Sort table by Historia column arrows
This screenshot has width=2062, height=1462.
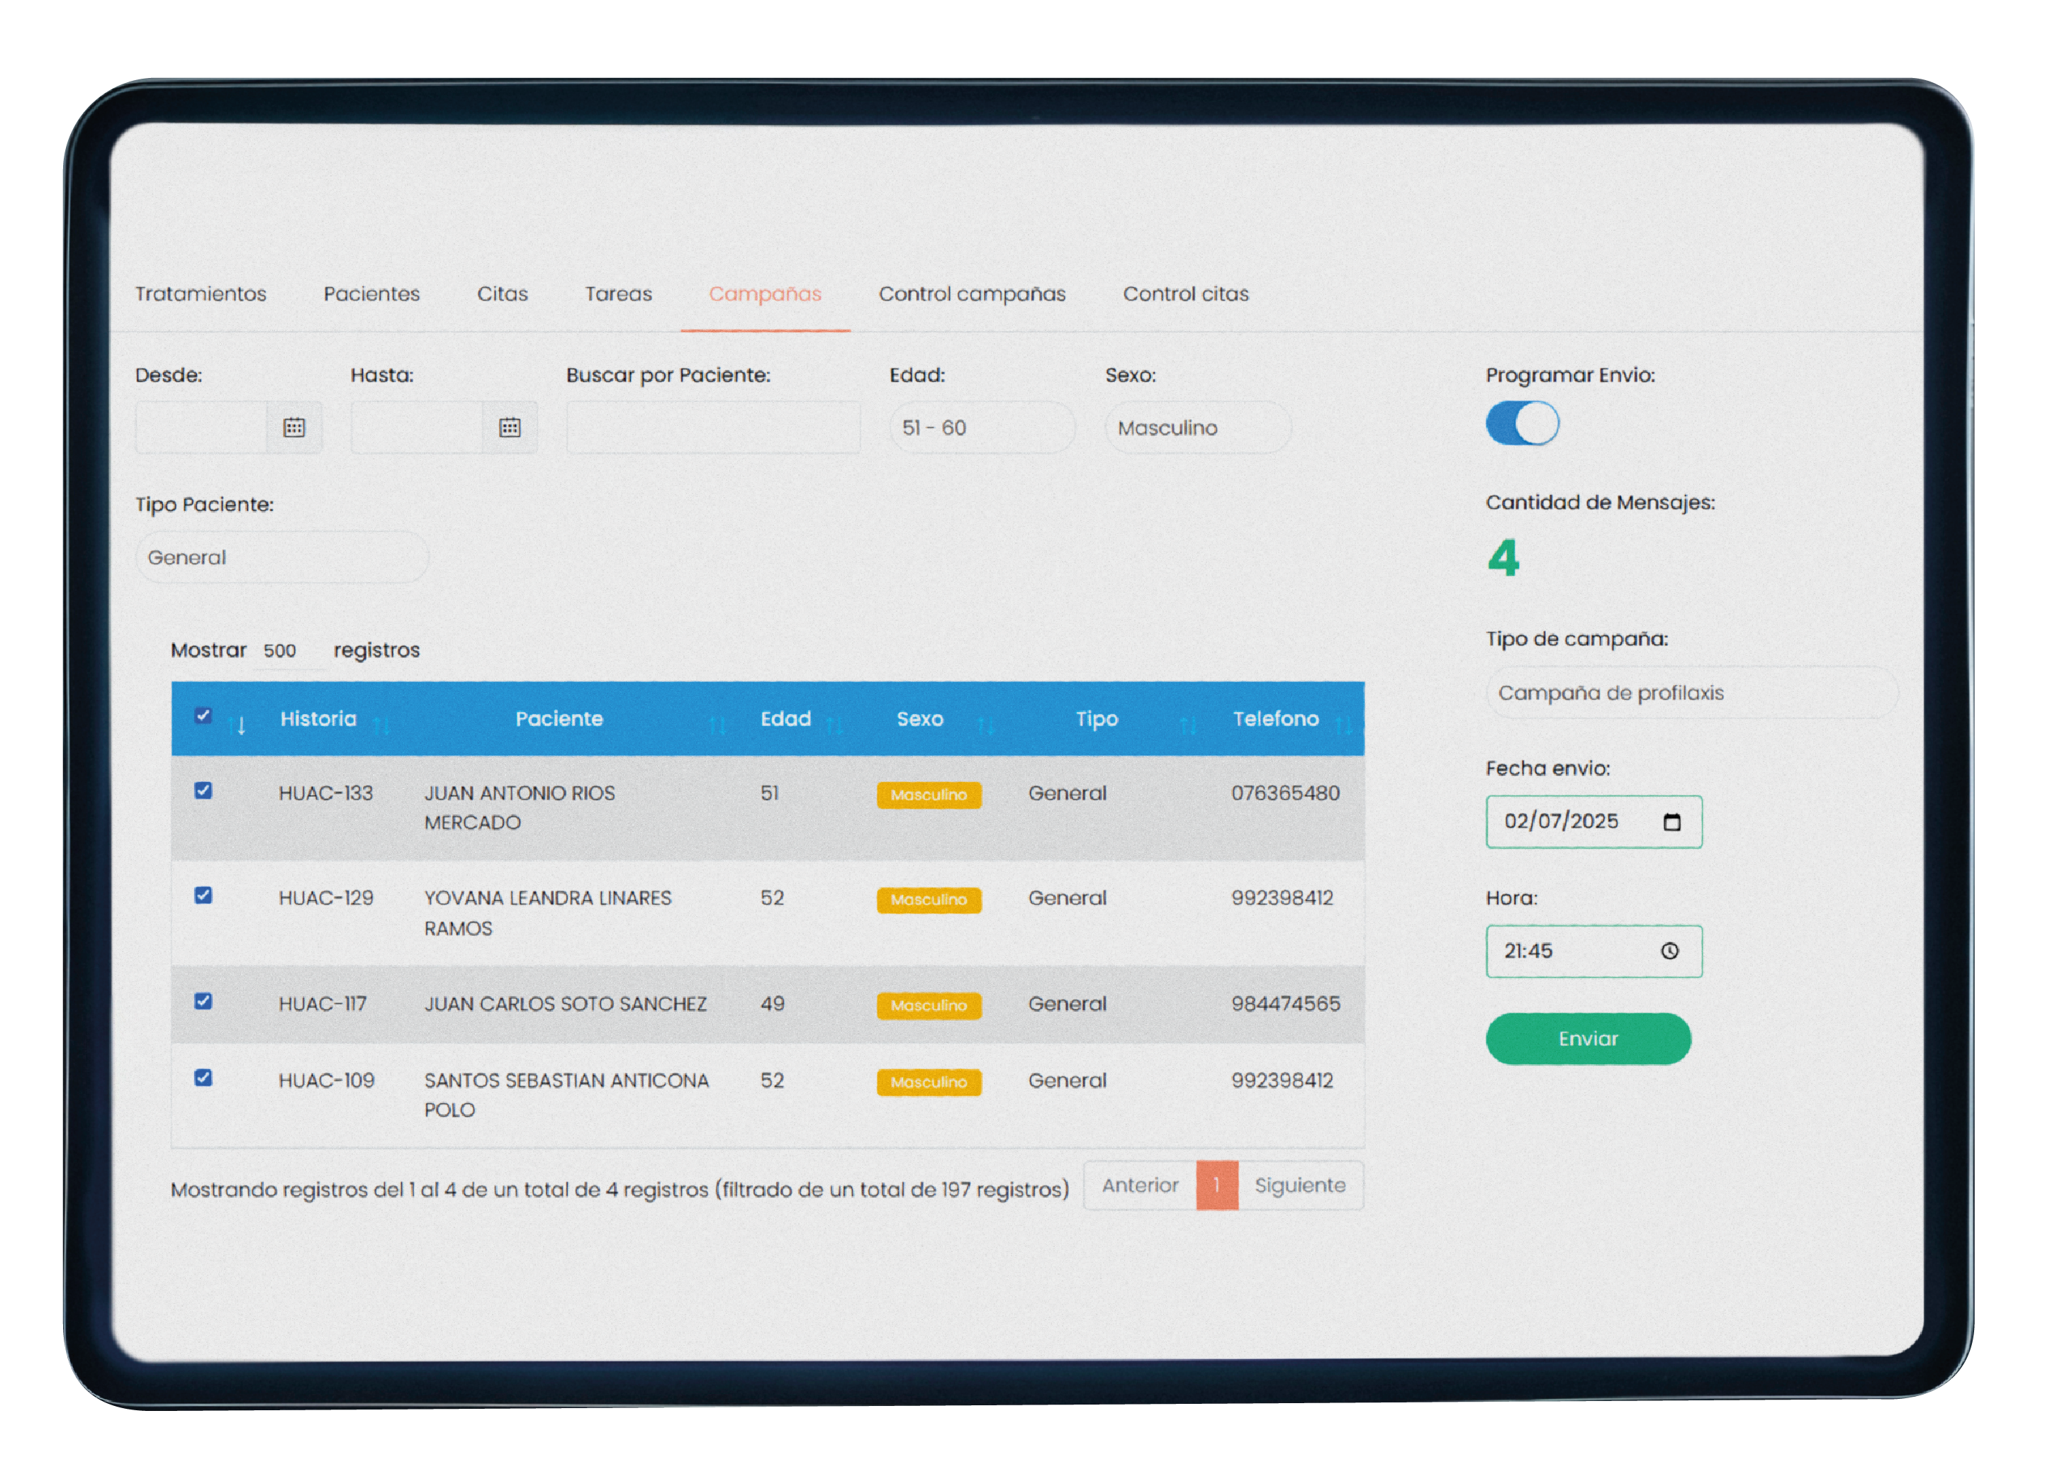tap(381, 725)
